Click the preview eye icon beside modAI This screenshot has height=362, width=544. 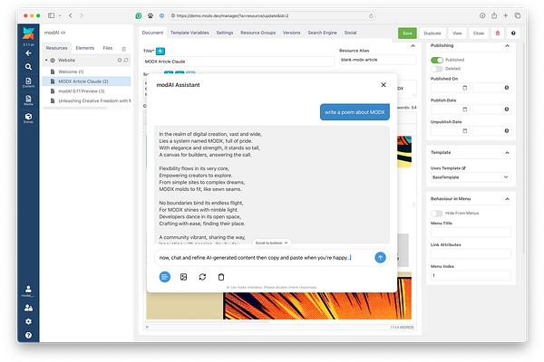click(x=63, y=33)
